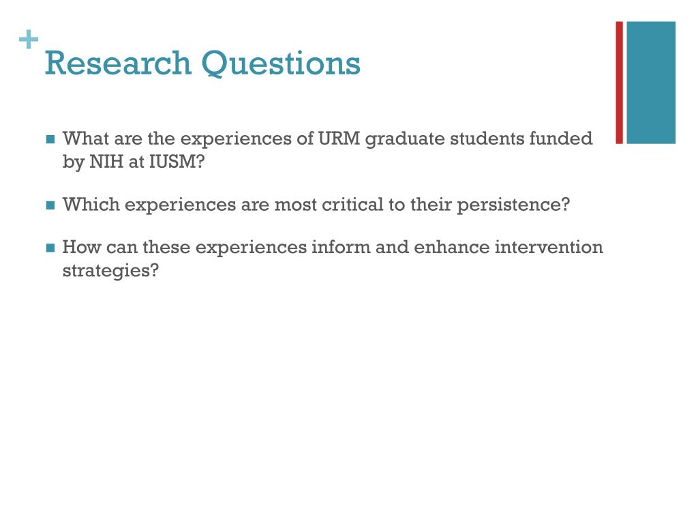Click the word 'strategies?' in the third bullet
Image resolution: width=698 pixels, height=524 pixels.
tap(110, 271)
